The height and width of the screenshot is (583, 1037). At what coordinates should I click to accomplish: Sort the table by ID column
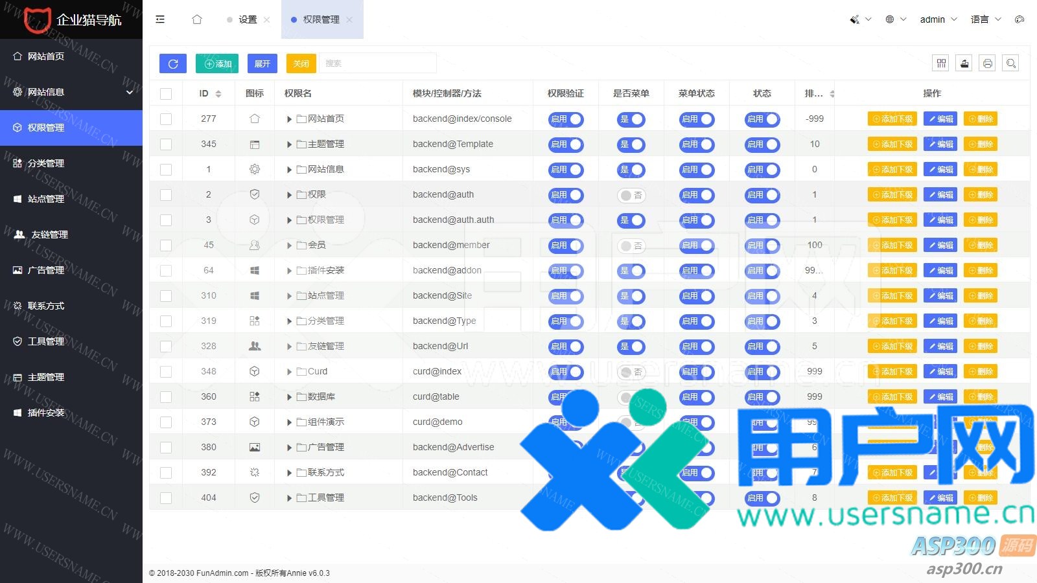[x=218, y=94]
